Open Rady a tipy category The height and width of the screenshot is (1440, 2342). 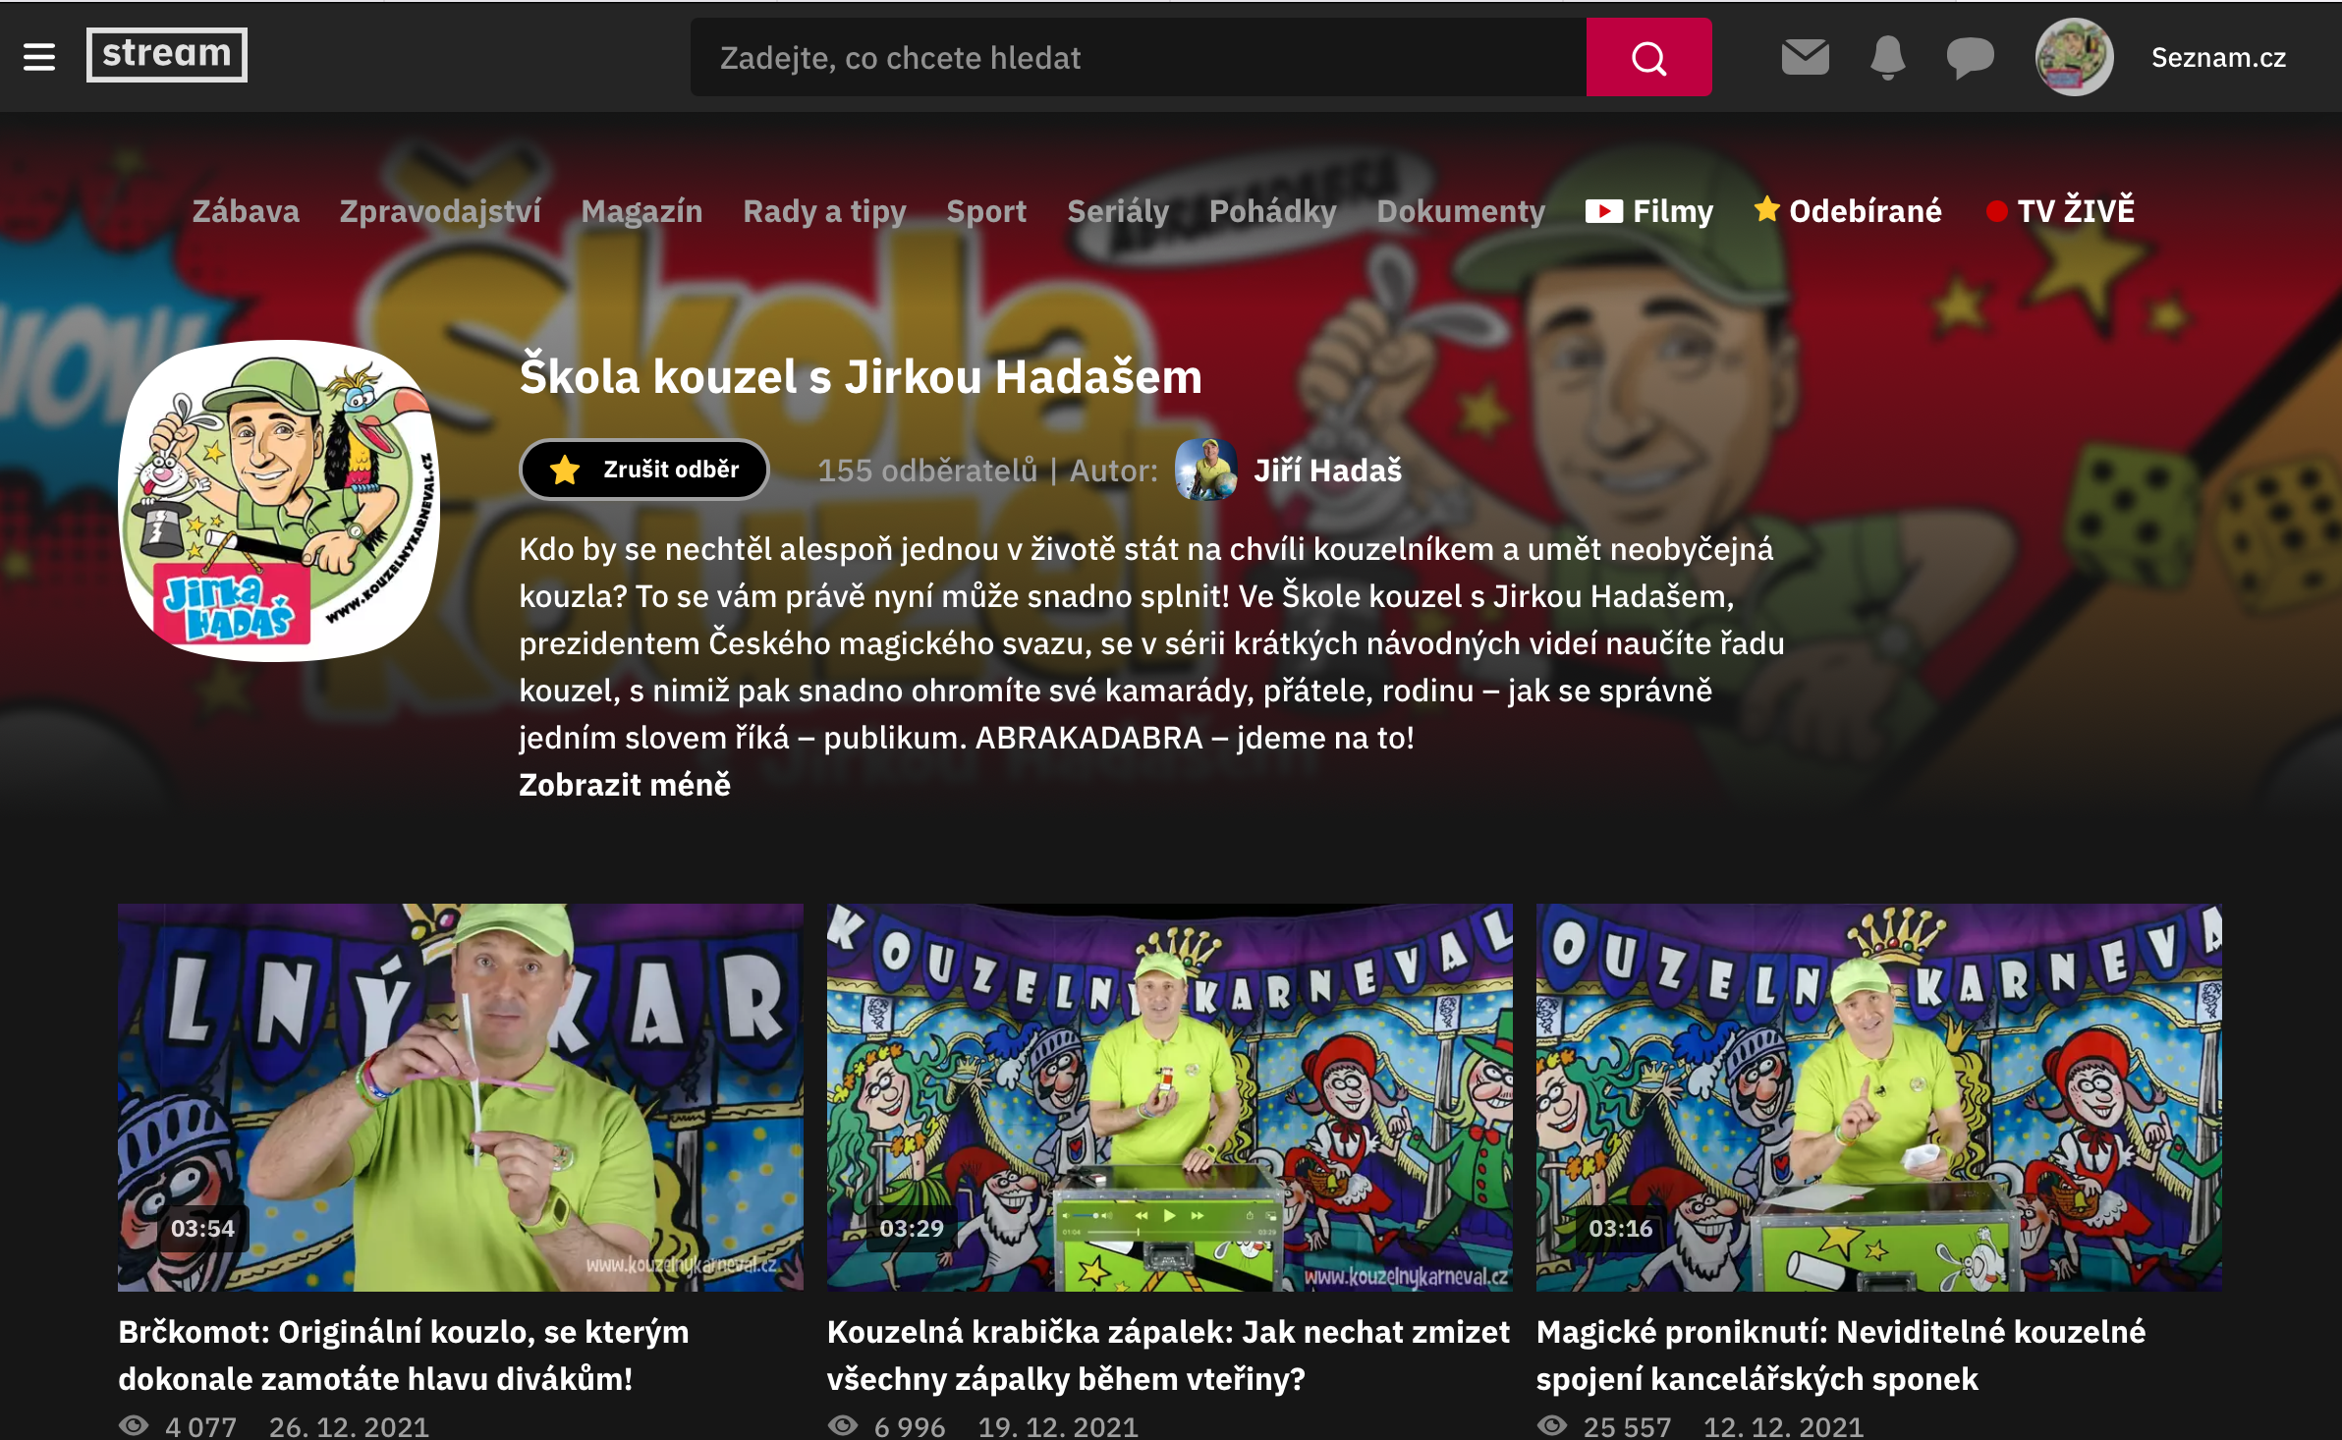click(x=824, y=211)
